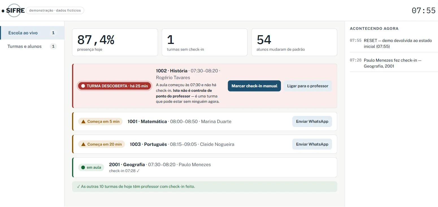438x207 pixels.
Task: Click the outras 10 turmas confirmation banner
Action: (x=205, y=186)
